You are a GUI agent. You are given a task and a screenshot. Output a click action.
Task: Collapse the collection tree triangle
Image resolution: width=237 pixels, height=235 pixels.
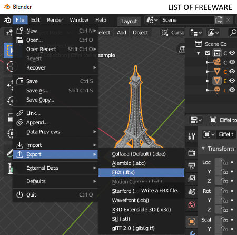(198, 53)
